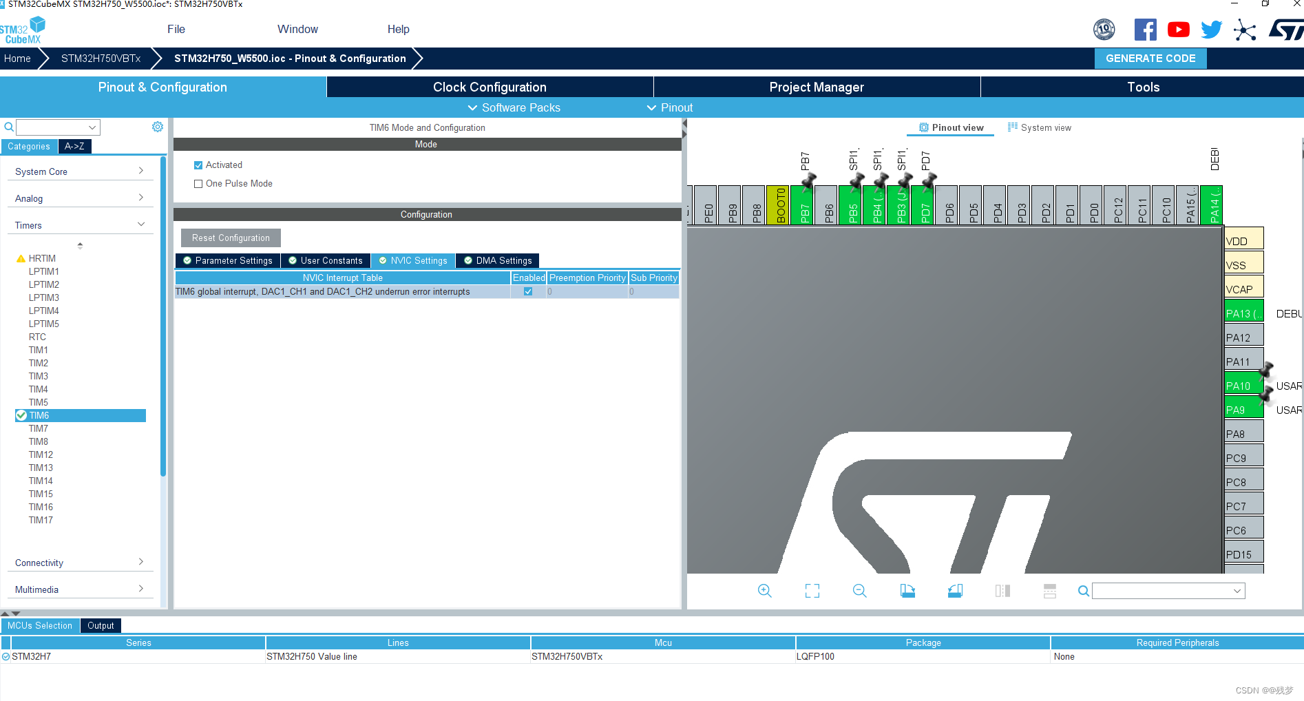The image size is (1304, 701).
Task: Select TIM17 in timers list
Action: click(41, 520)
